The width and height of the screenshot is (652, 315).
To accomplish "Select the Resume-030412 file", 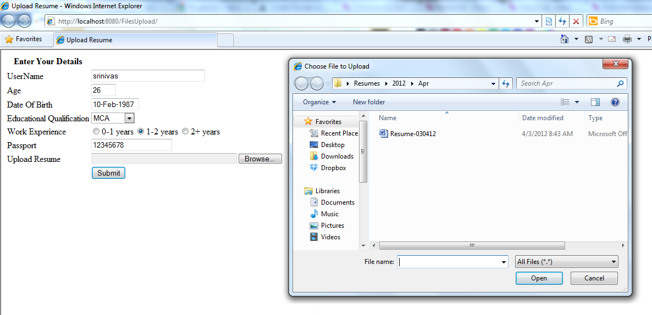I will tap(407, 134).
